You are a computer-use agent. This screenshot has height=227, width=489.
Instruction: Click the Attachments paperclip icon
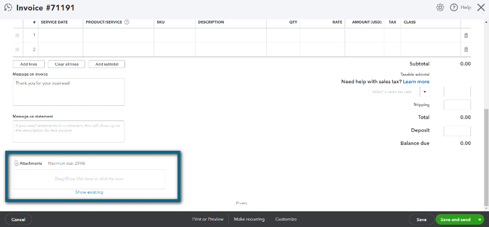point(16,163)
